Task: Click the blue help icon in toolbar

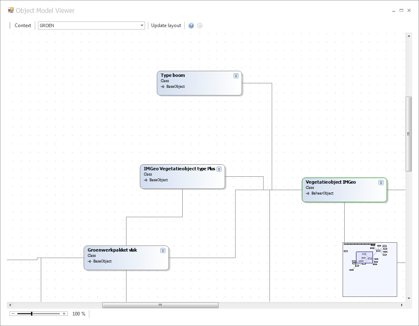Action: coord(191,25)
